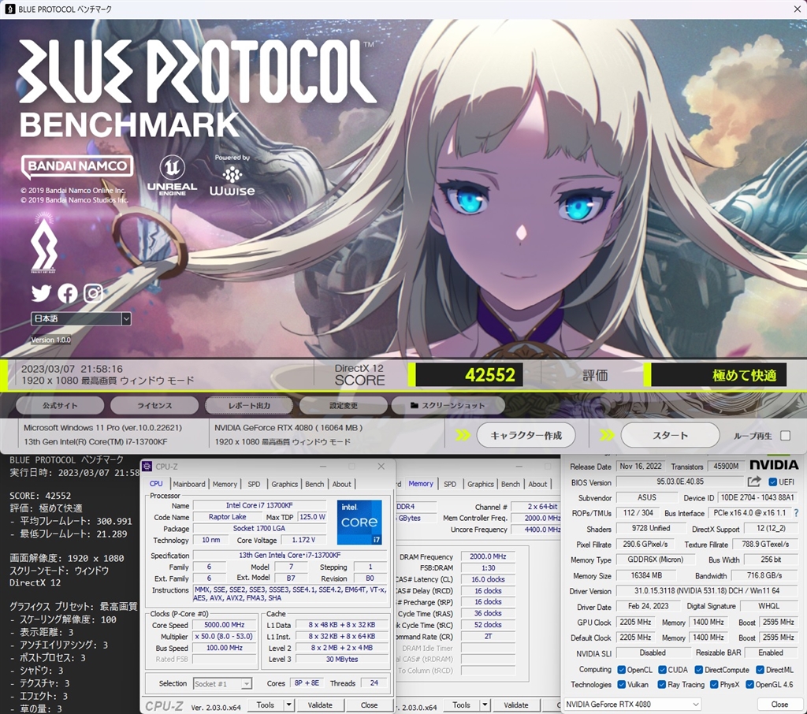
Task: Open Bench tab in front CPU-Z window
Action: pos(314,484)
